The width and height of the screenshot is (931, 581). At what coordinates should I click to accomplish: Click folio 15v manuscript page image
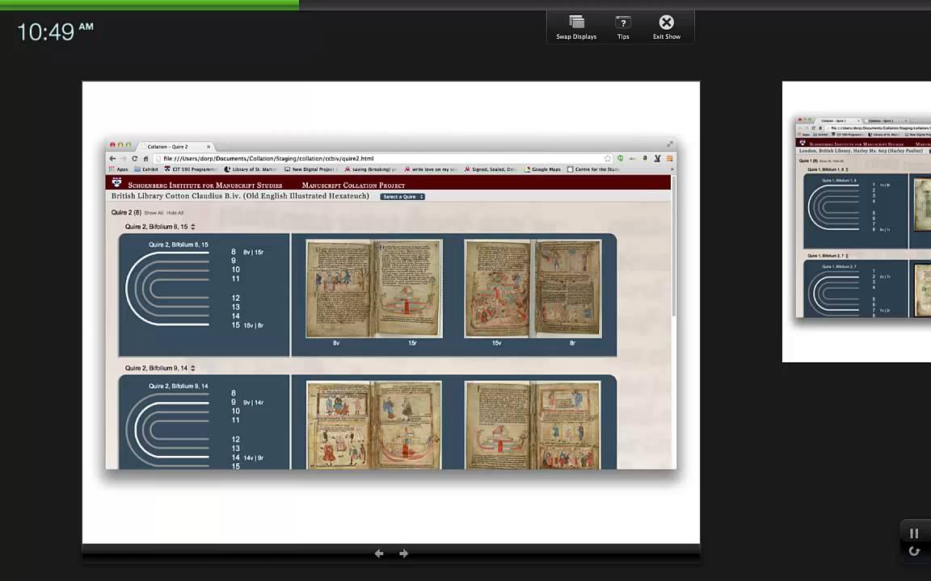coord(498,289)
